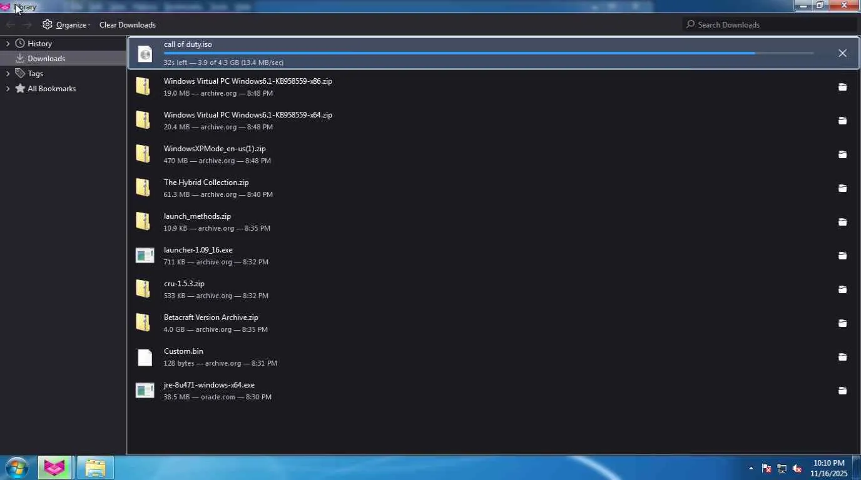Click the program icon beside jre-8u471-windows-x64.exe
This screenshot has height=480, width=861.
pos(145,391)
